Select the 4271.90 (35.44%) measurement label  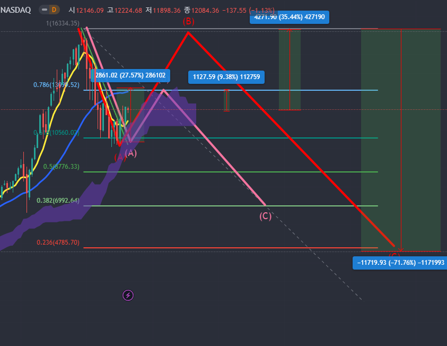[x=290, y=17]
